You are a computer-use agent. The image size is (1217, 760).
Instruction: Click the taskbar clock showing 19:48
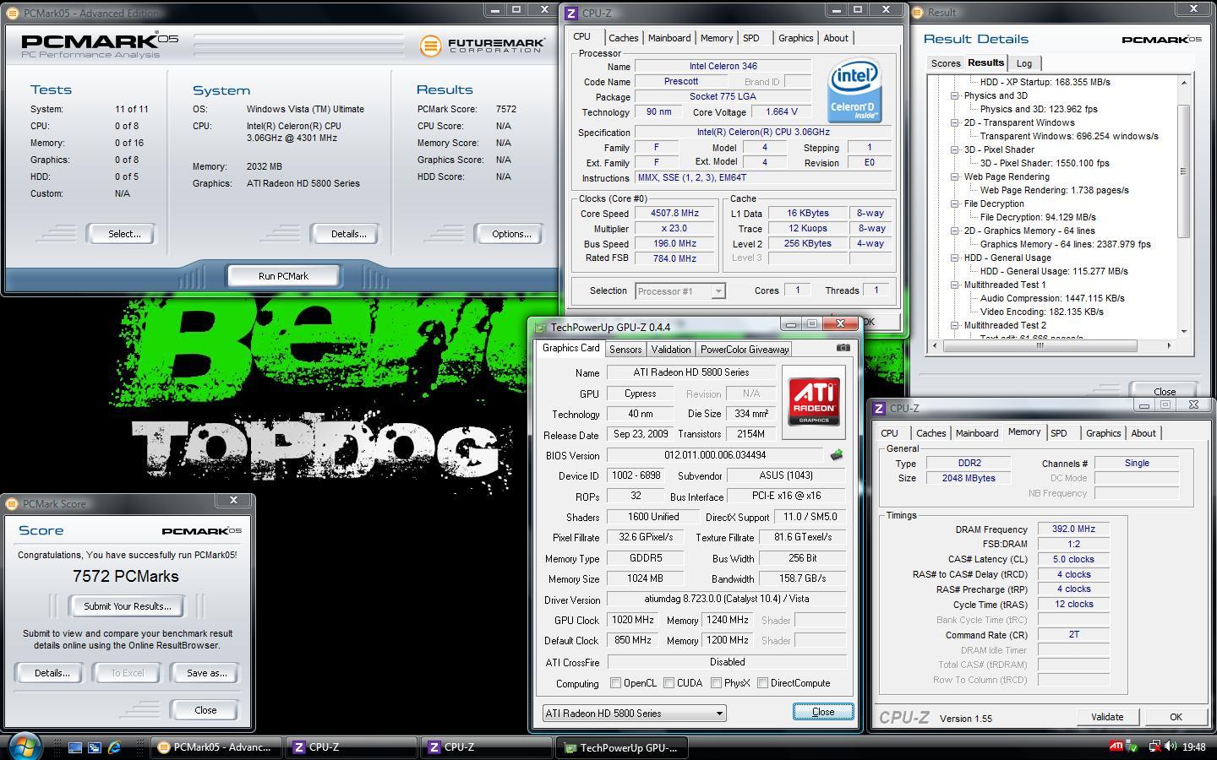coord(1193,746)
